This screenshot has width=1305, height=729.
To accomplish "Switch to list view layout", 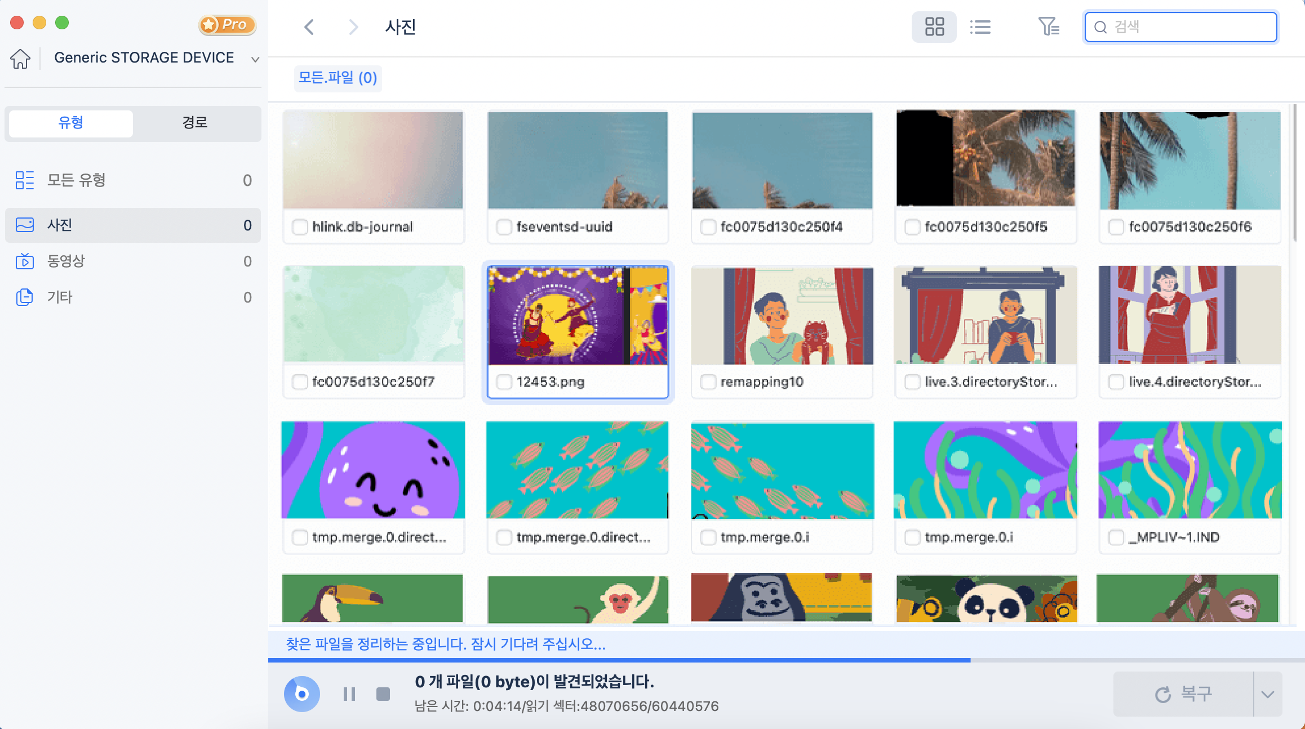I will click(980, 26).
